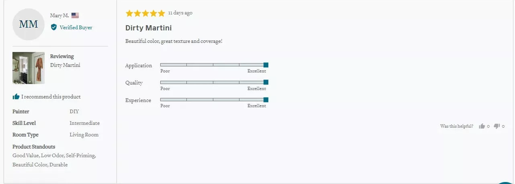This screenshot has height=184, width=515.
Task: Click the US flag next to Mary M.
Action: [75, 16]
